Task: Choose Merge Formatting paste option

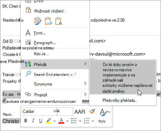Action: click(x=48, y=21)
